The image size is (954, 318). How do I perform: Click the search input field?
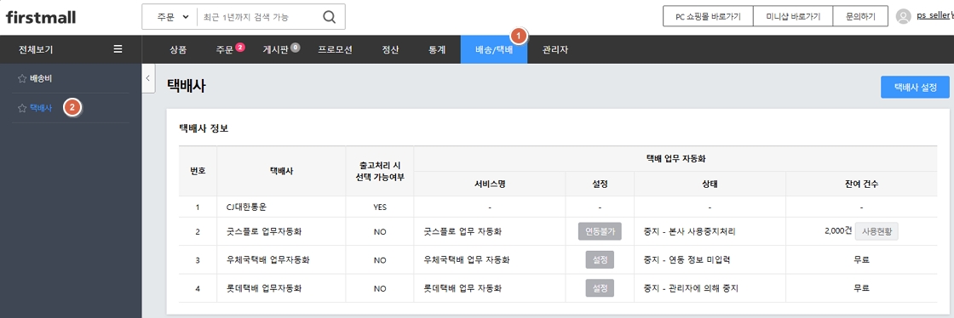coord(257,17)
